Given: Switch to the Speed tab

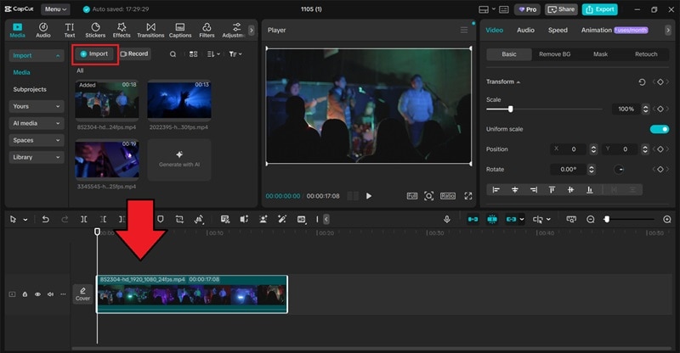Looking at the screenshot, I should point(558,30).
